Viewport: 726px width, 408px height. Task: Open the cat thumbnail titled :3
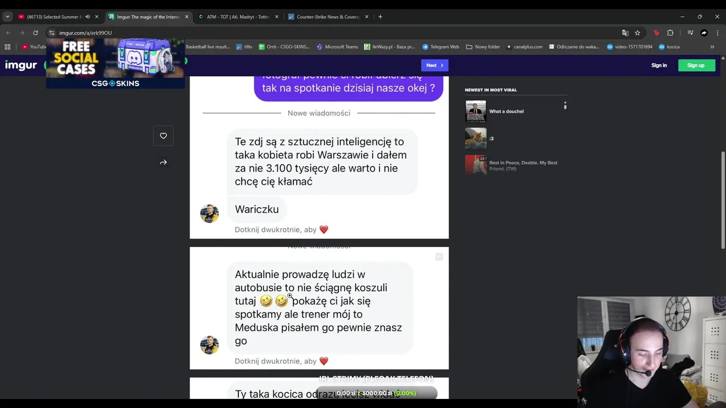click(x=475, y=138)
